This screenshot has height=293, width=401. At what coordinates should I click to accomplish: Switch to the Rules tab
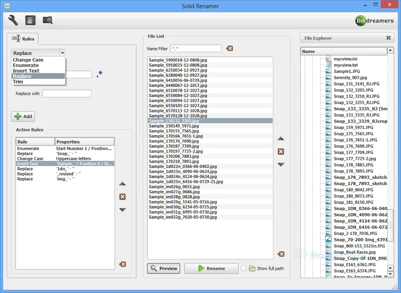(23, 39)
